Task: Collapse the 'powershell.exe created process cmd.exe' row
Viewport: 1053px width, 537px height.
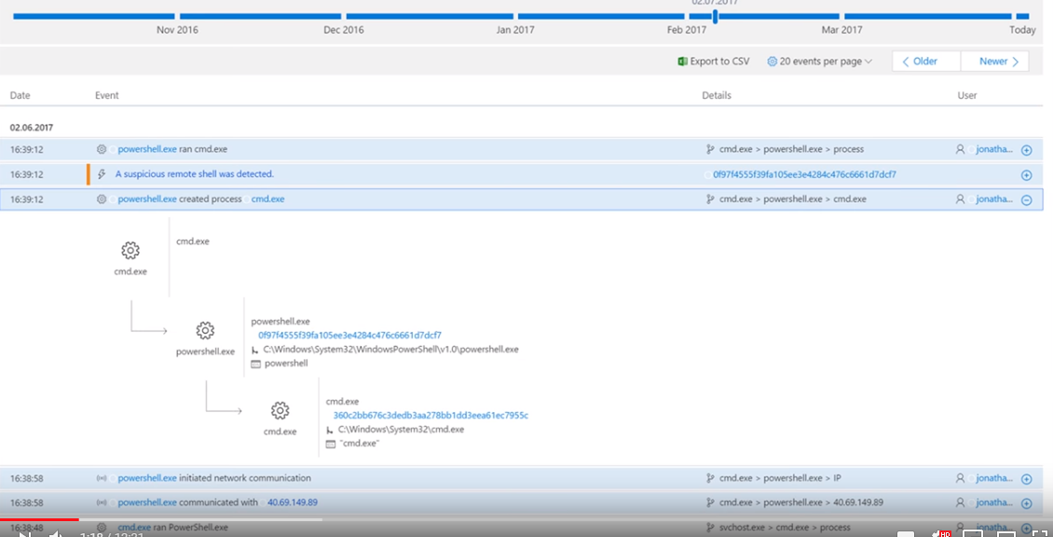Action: [x=1026, y=200]
